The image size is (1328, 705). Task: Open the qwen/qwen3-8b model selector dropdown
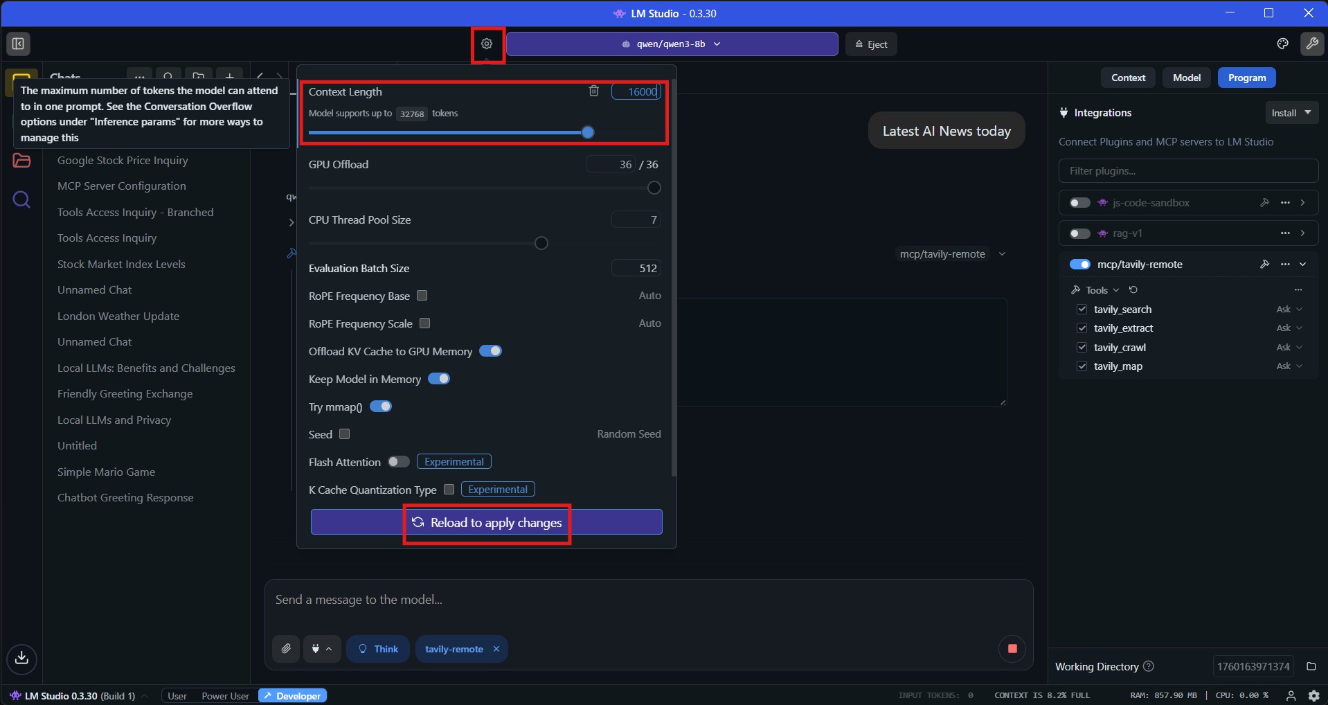point(671,44)
